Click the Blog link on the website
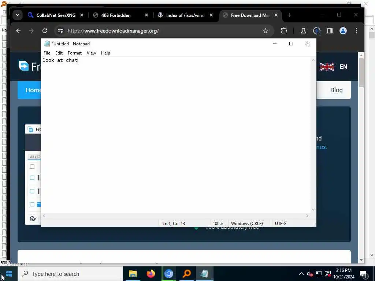The width and height of the screenshot is (375, 281). click(337, 90)
